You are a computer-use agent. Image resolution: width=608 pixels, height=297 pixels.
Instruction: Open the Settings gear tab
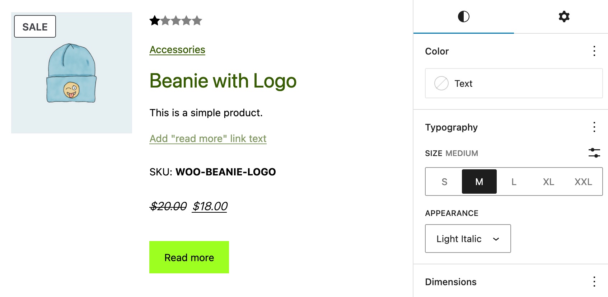(x=564, y=16)
